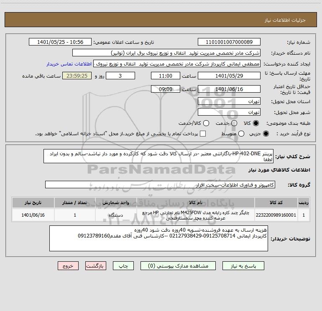This screenshot has width=322, height=311.
Task: Click price validity time 09:00
Action: 166,89
